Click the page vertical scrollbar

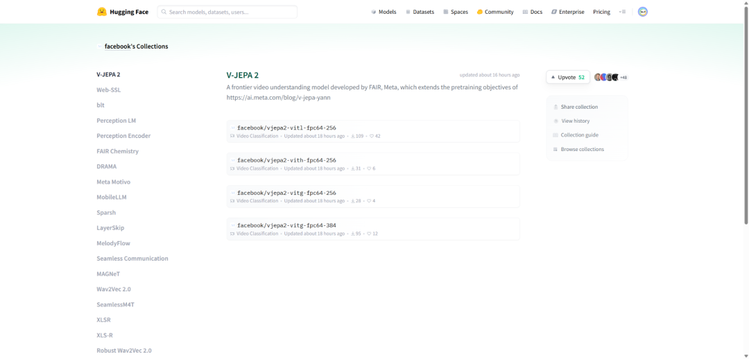click(746, 114)
